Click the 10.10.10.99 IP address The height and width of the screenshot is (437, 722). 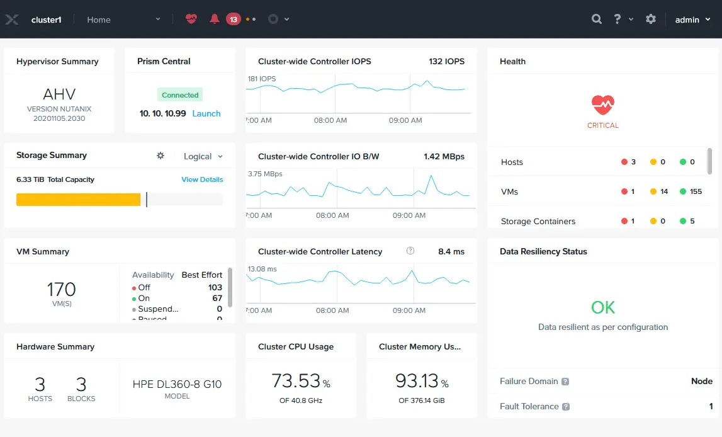[162, 113]
